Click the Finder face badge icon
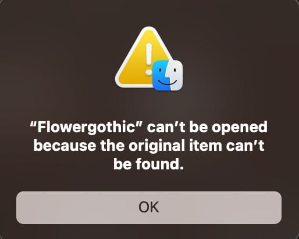The width and height of the screenshot is (299, 239). (x=168, y=75)
